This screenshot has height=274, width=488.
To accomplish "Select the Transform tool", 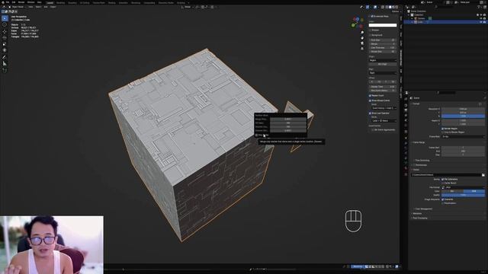I will (5, 50).
